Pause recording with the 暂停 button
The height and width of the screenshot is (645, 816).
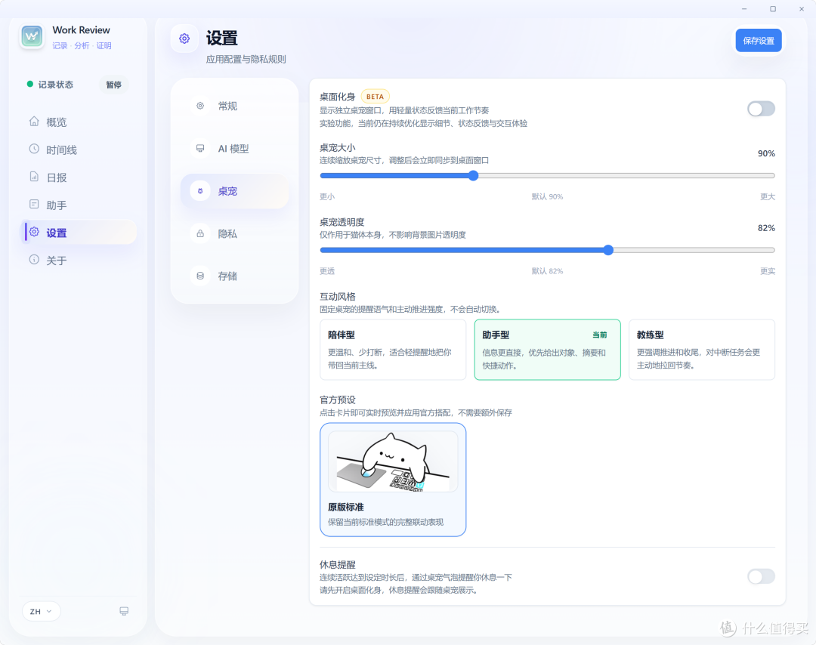[113, 85]
